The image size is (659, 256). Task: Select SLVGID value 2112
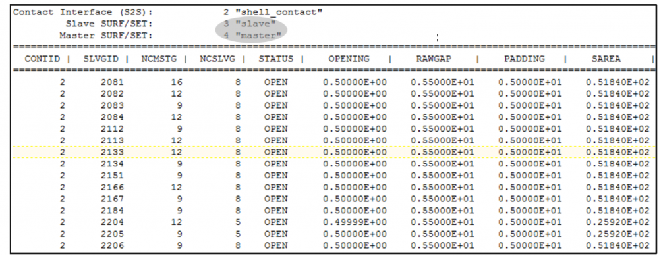[x=112, y=128]
